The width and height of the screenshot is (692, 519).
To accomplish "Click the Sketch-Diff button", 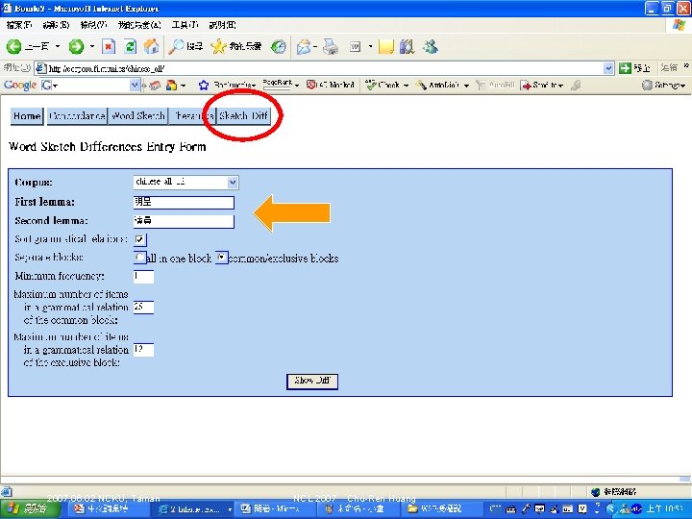I will 243,116.
